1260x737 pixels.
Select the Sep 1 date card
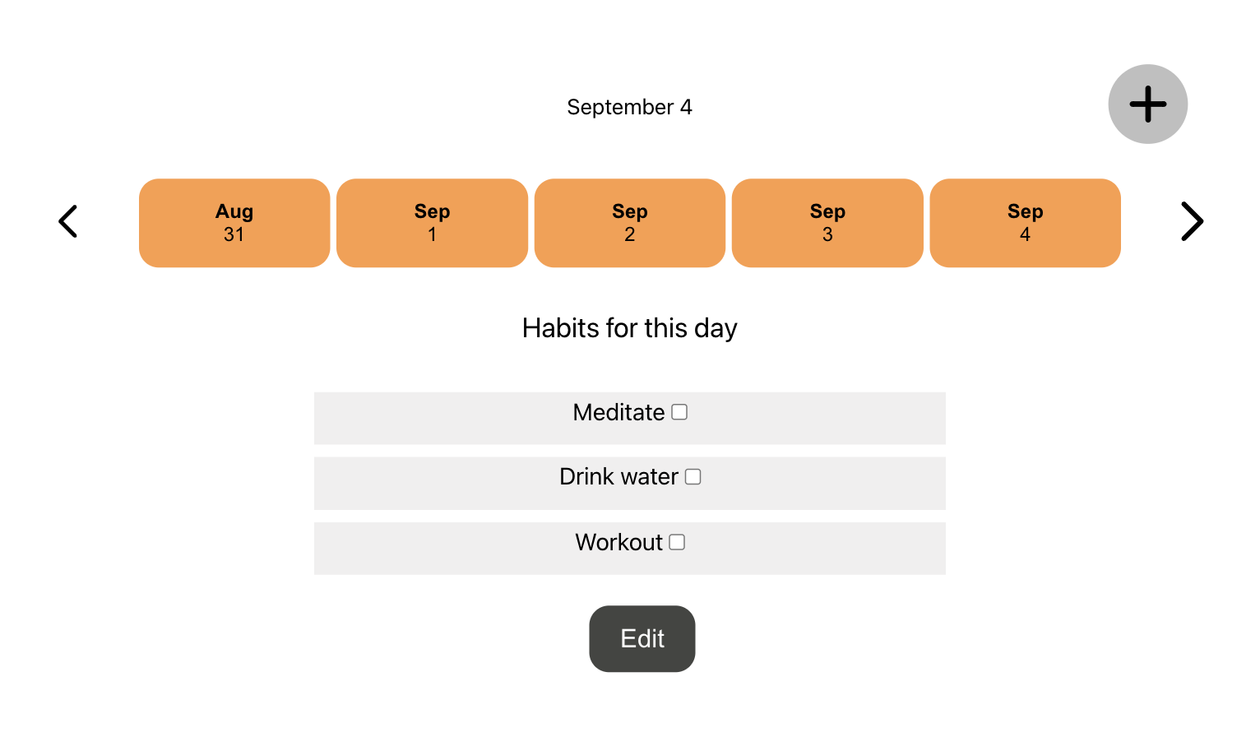[x=432, y=223]
